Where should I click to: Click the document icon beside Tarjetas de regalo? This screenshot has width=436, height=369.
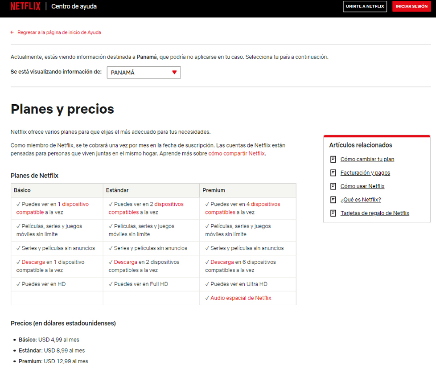333,213
